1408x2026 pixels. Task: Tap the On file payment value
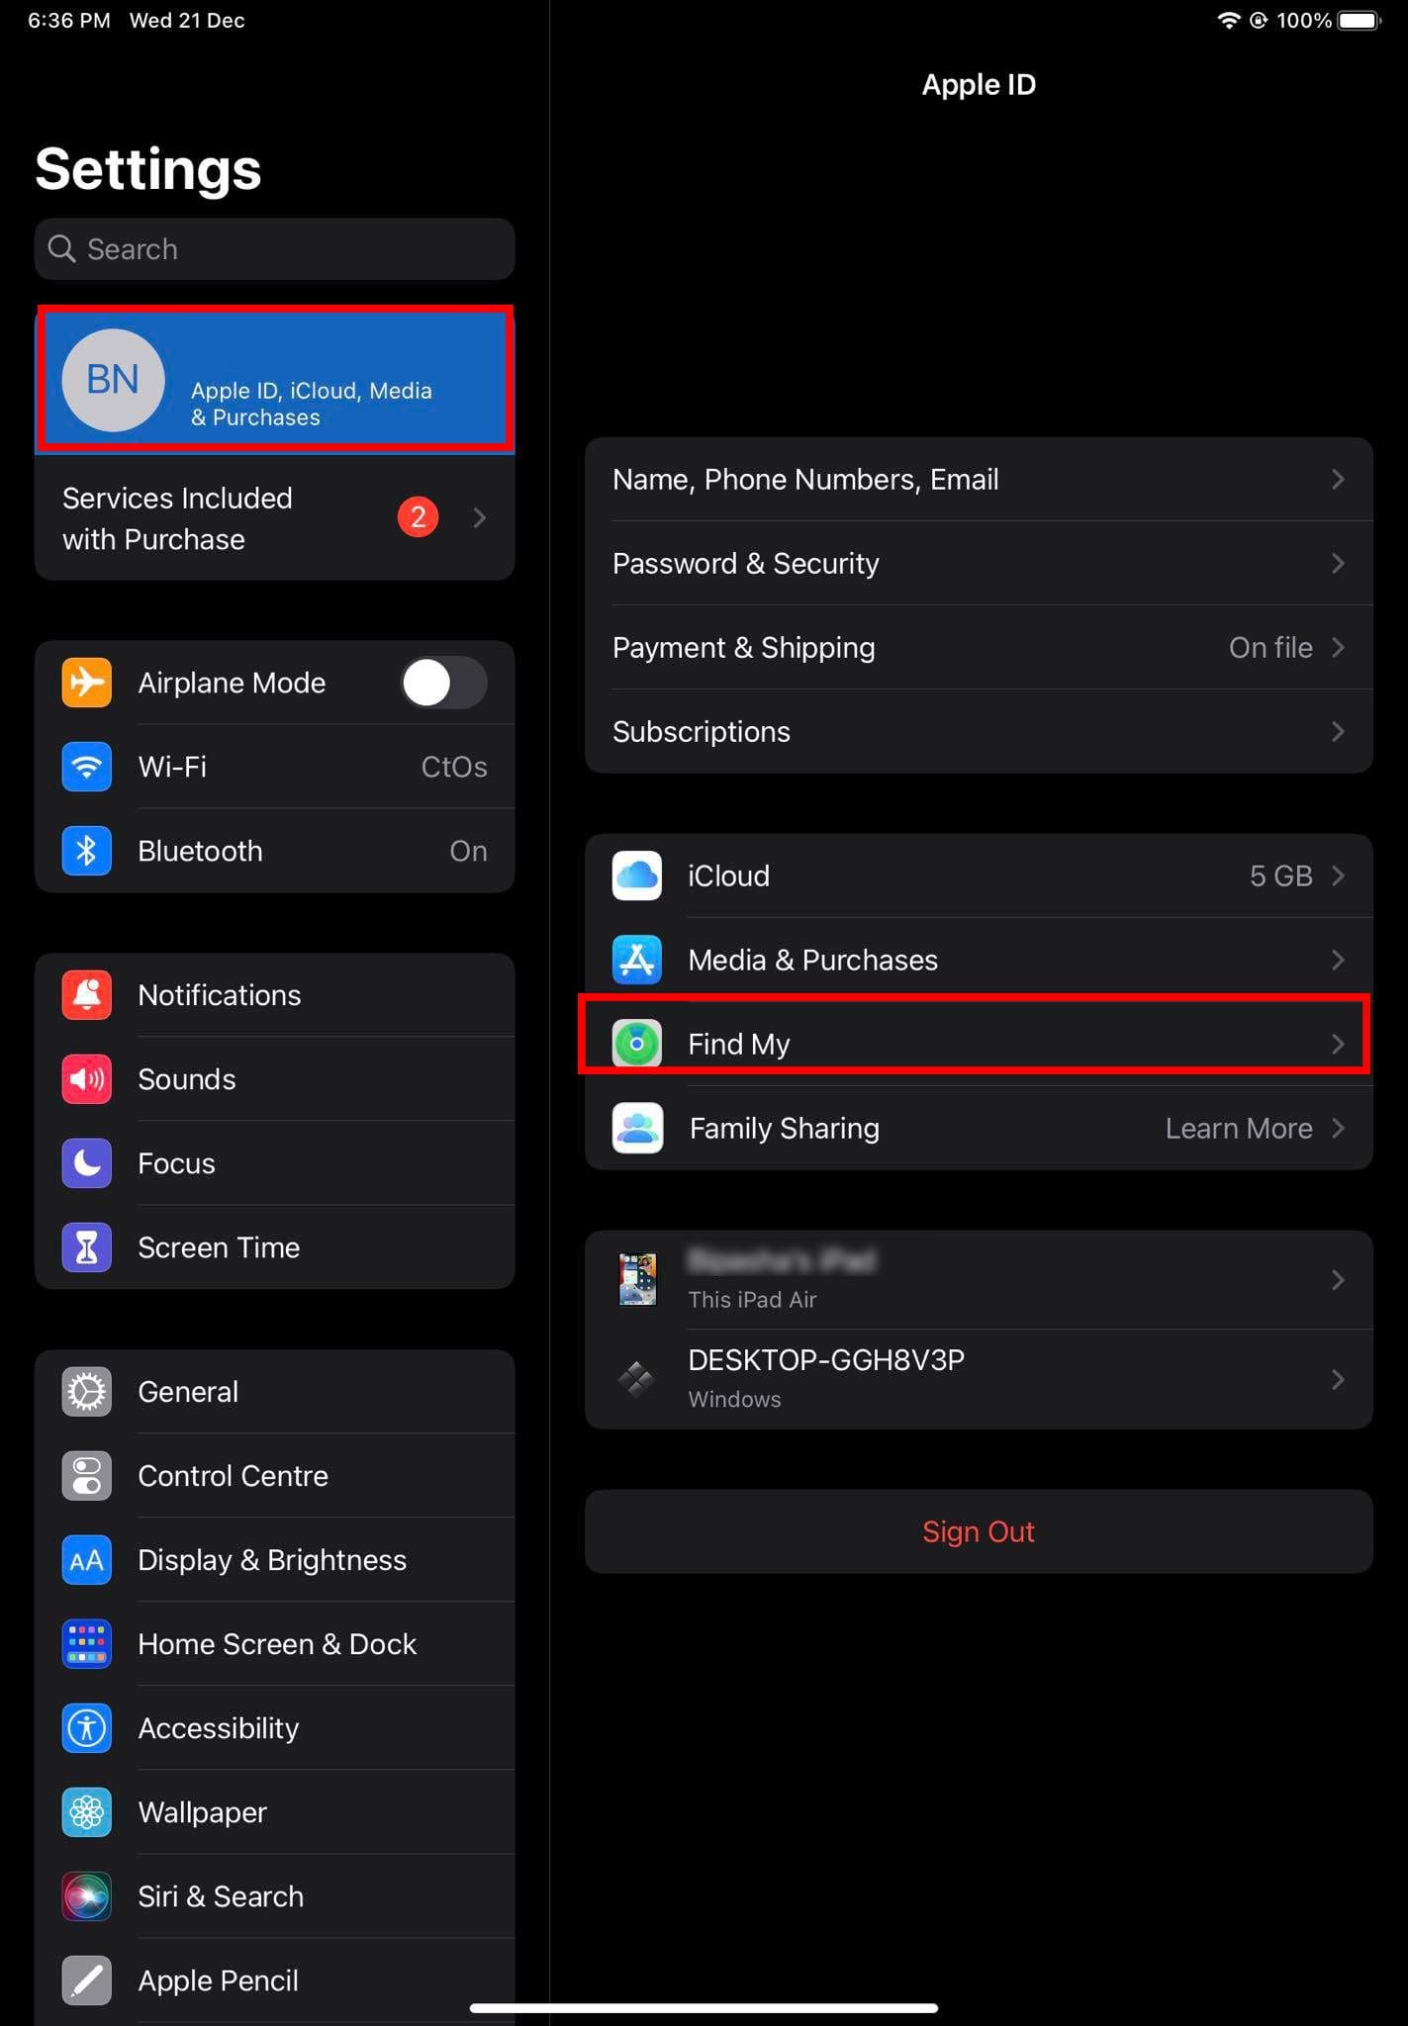(1270, 648)
